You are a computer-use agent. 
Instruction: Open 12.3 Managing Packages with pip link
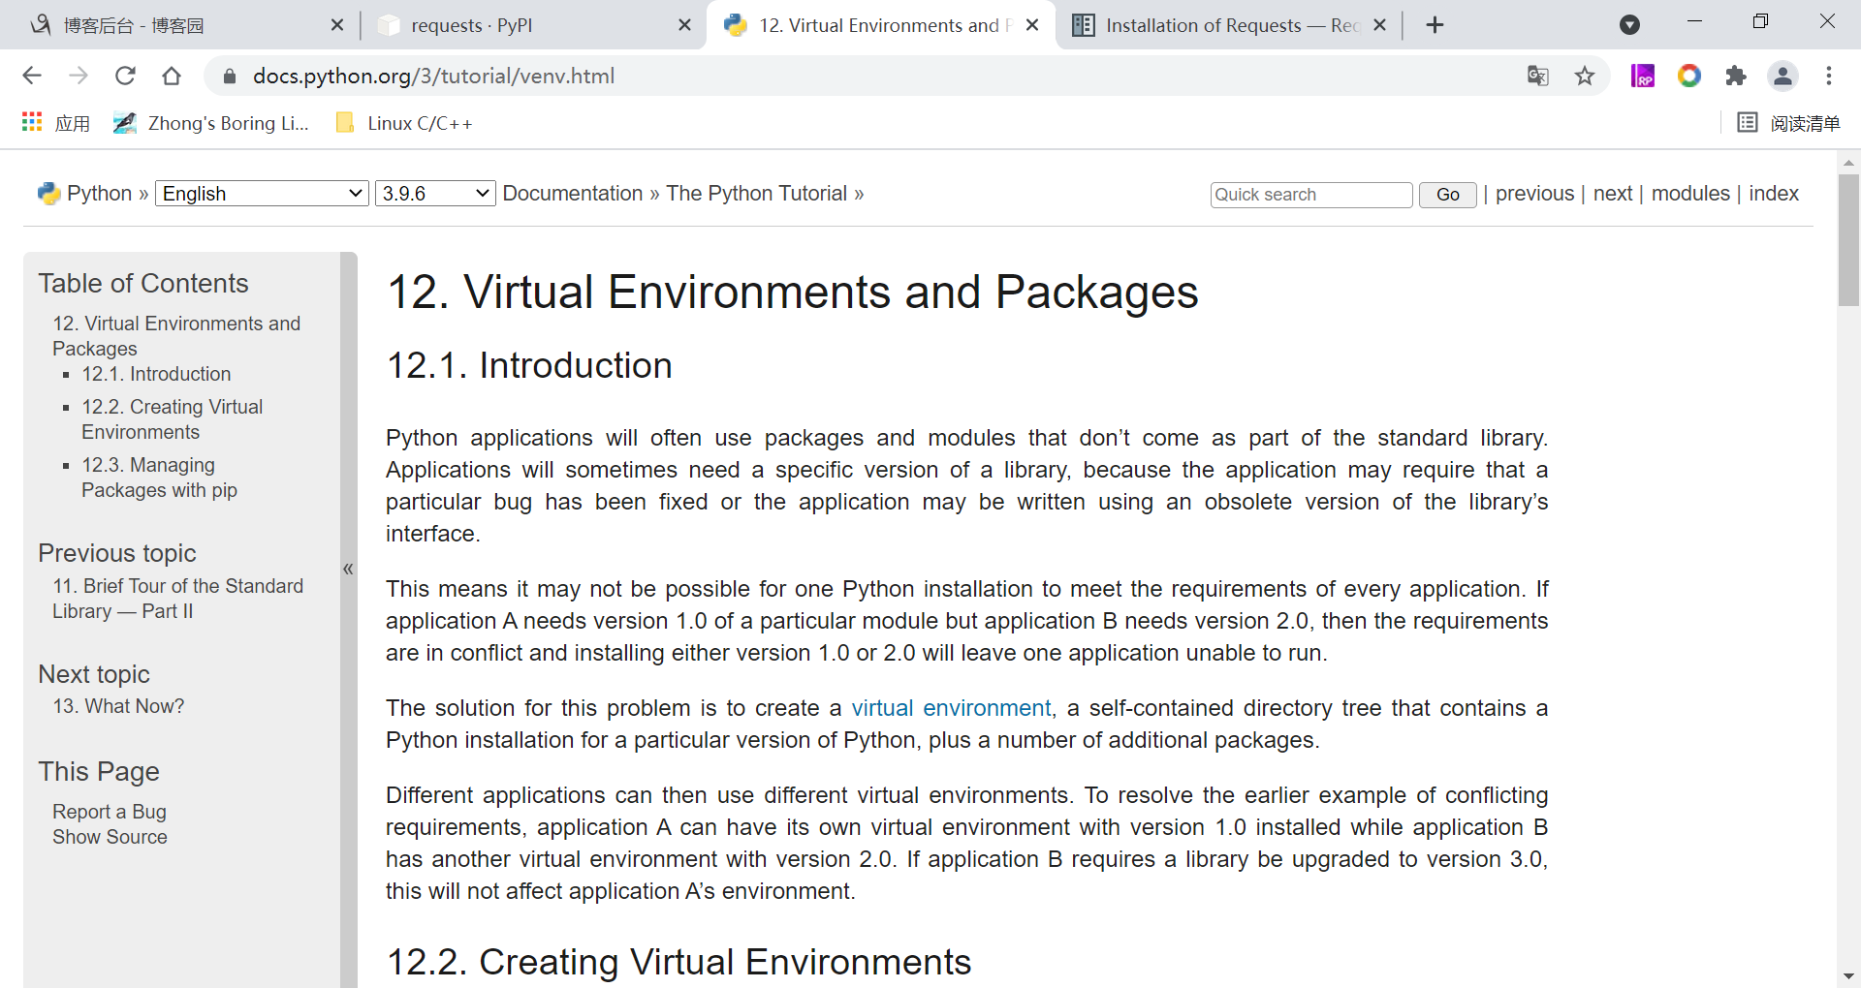coord(159,478)
